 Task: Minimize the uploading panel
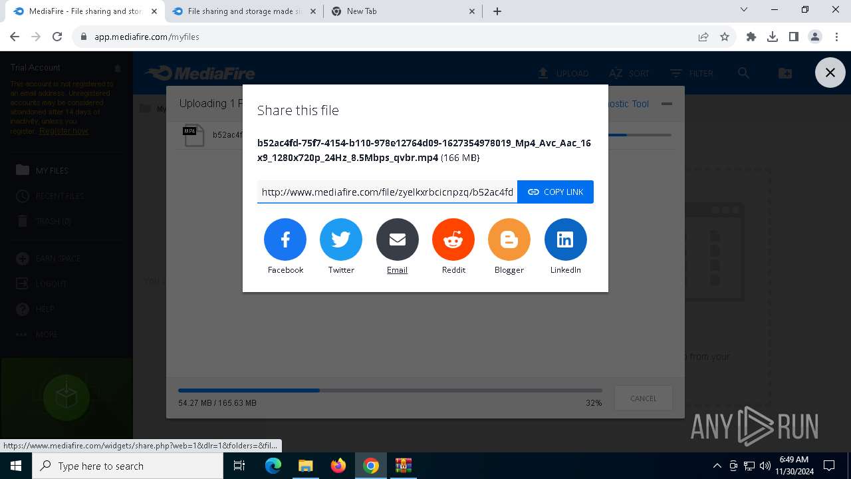[667, 104]
